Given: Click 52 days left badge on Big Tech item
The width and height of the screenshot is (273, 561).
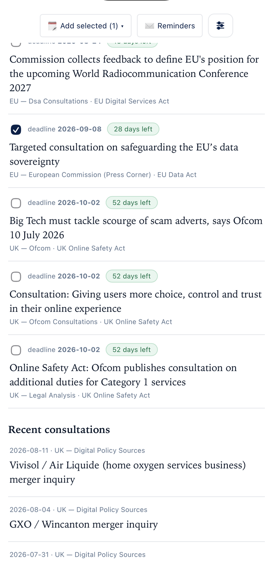Looking at the screenshot, I should [132, 203].
